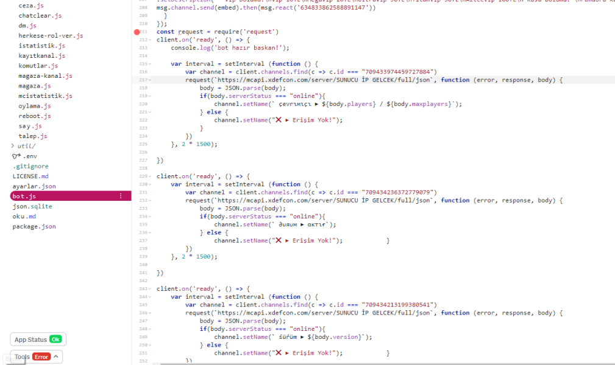The height and width of the screenshot is (365, 615).
Task: Click '634833862588891147' react ID string
Action: click(x=333, y=7)
